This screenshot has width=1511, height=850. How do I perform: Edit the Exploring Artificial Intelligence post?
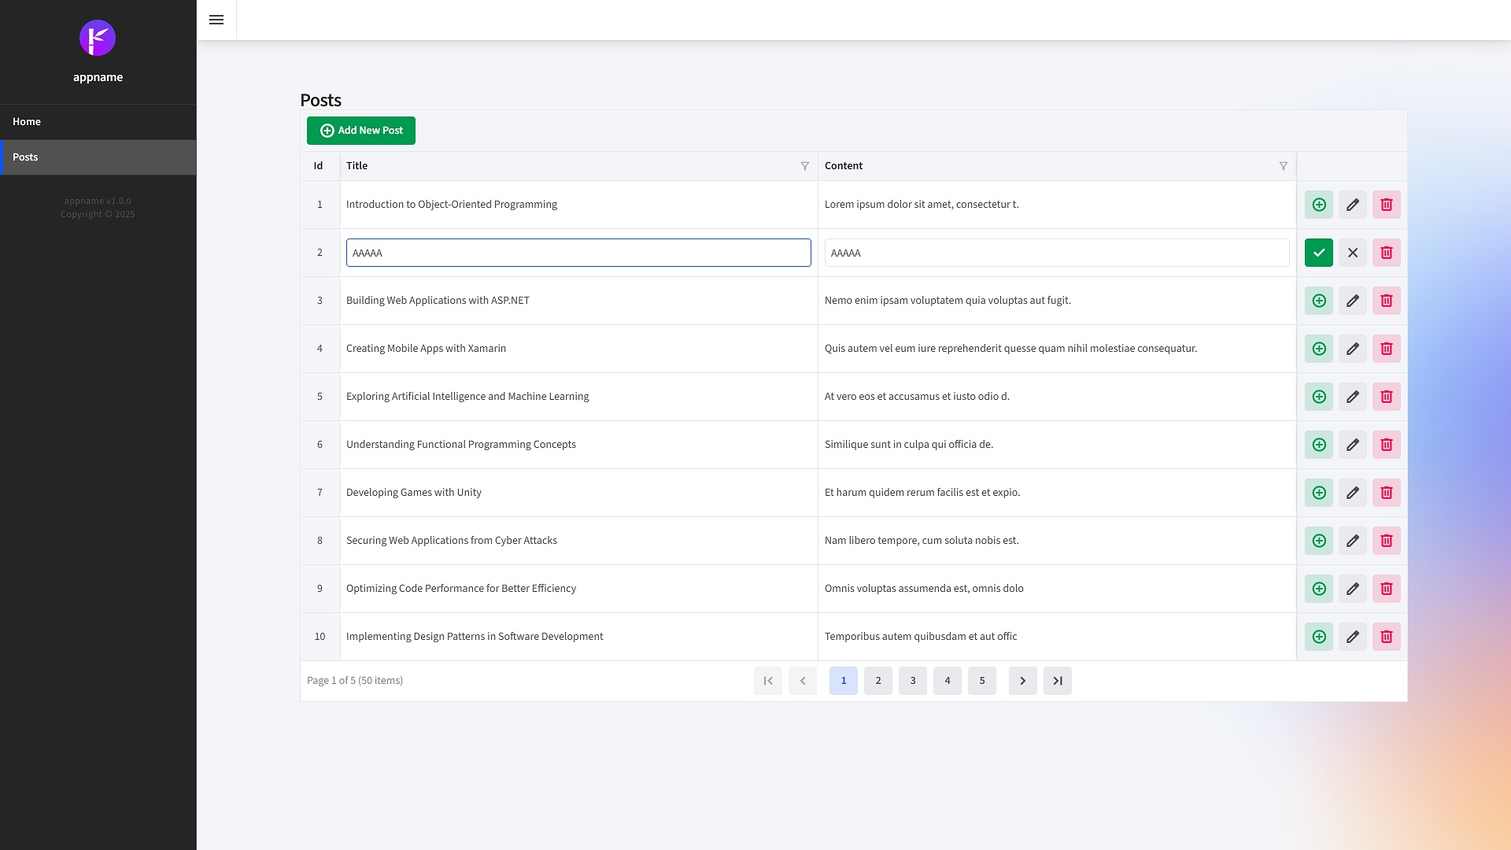1353,397
